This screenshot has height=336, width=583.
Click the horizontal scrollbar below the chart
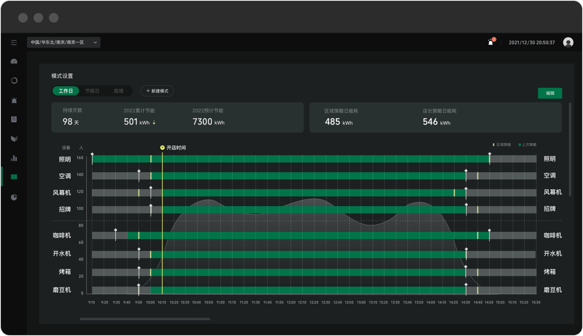pyautogui.click(x=145, y=319)
